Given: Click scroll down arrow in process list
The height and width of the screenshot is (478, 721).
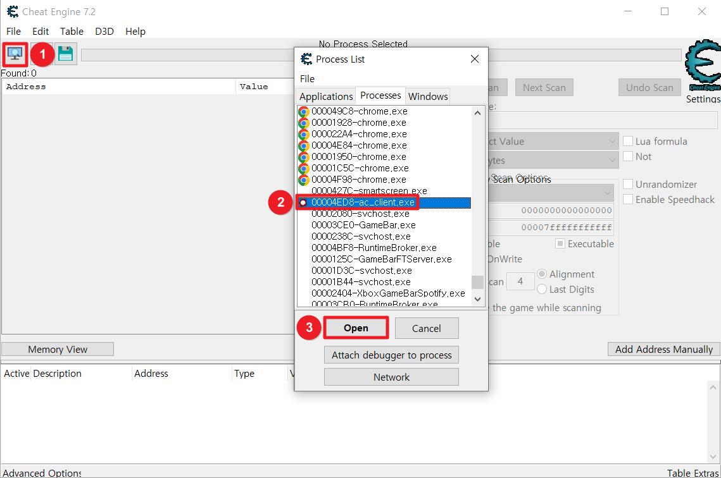Looking at the screenshot, I should tap(477, 299).
